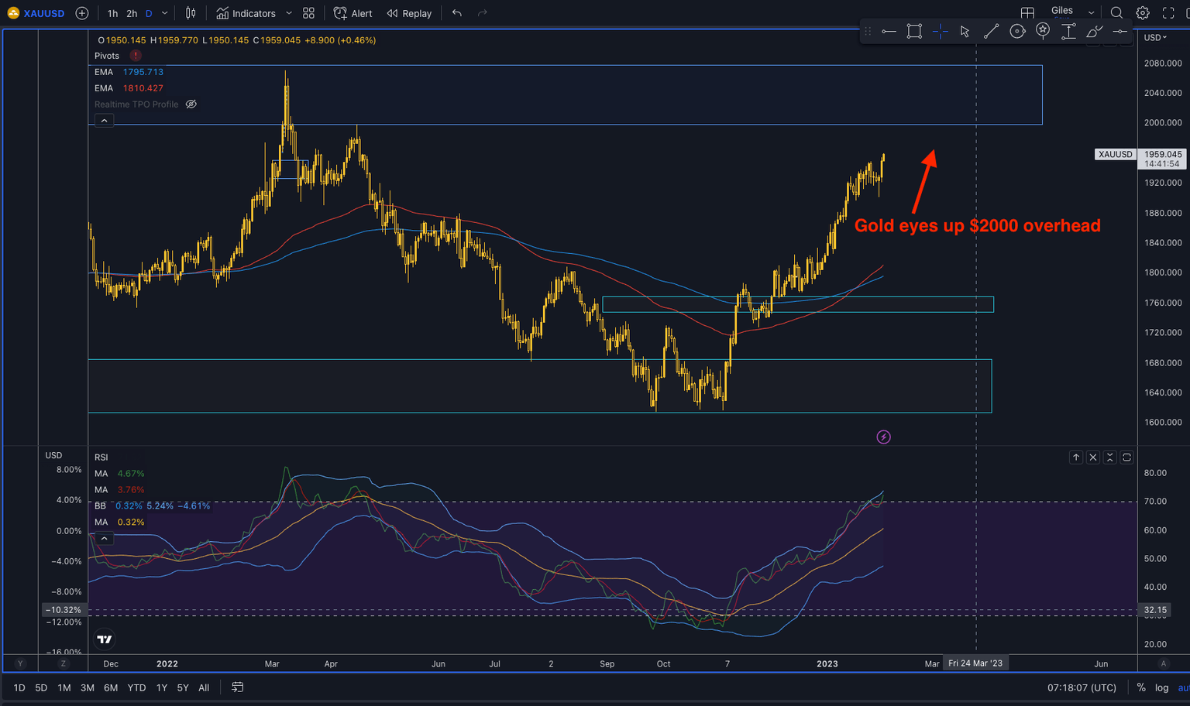Select the Pivots indicator legend label

(x=107, y=56)
